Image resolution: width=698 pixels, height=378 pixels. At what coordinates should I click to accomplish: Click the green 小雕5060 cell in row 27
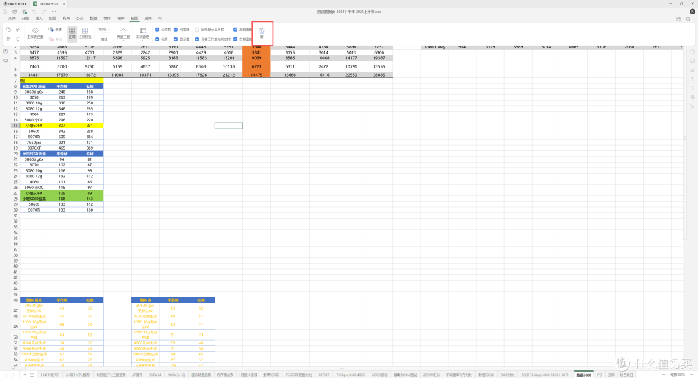click(34, 194)
